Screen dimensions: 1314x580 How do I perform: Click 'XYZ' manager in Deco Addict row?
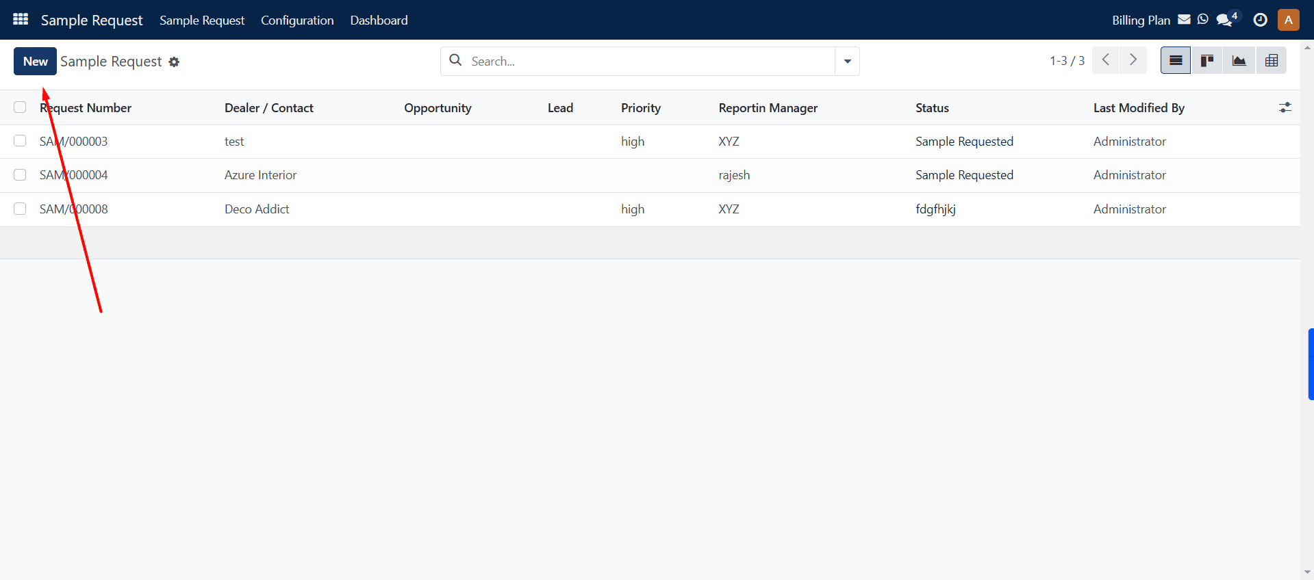pos(729,209)
